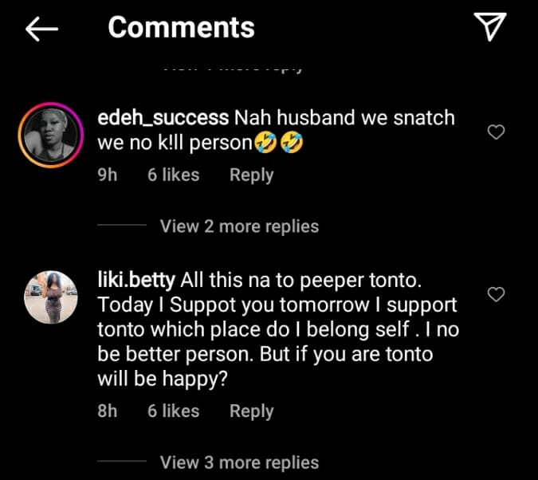Expand the partially hidden replies link at top
The image size is (538, 480).
click(x=231, y=69)
